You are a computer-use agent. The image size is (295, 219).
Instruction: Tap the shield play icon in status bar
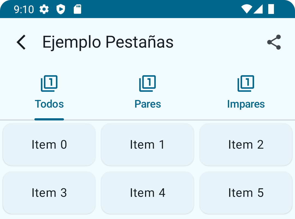[x=61, y=9]
